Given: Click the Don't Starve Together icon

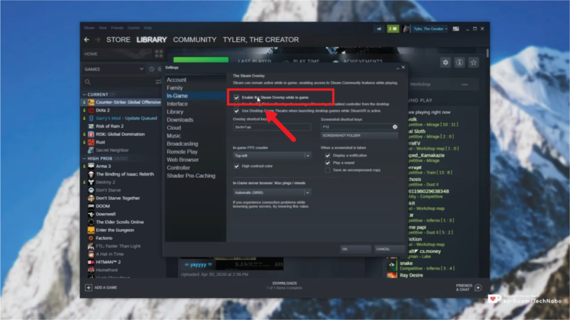Looking at the screenshot, I should 91,198.
